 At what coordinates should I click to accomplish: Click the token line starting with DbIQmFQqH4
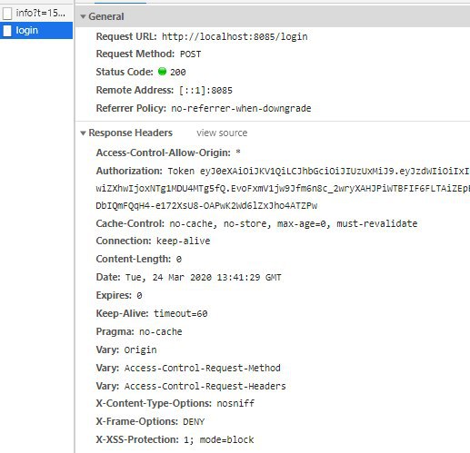click(x=206, y=206)
